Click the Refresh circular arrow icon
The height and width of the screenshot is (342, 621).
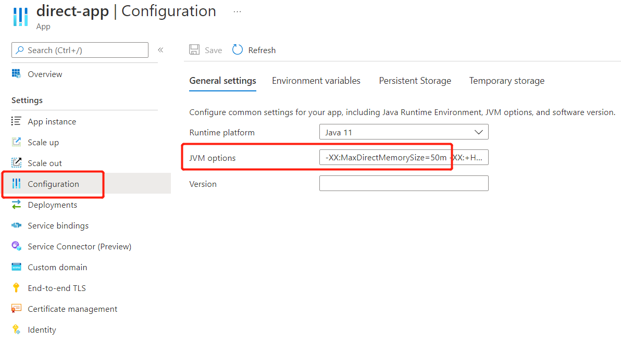[x=237, y=50]
